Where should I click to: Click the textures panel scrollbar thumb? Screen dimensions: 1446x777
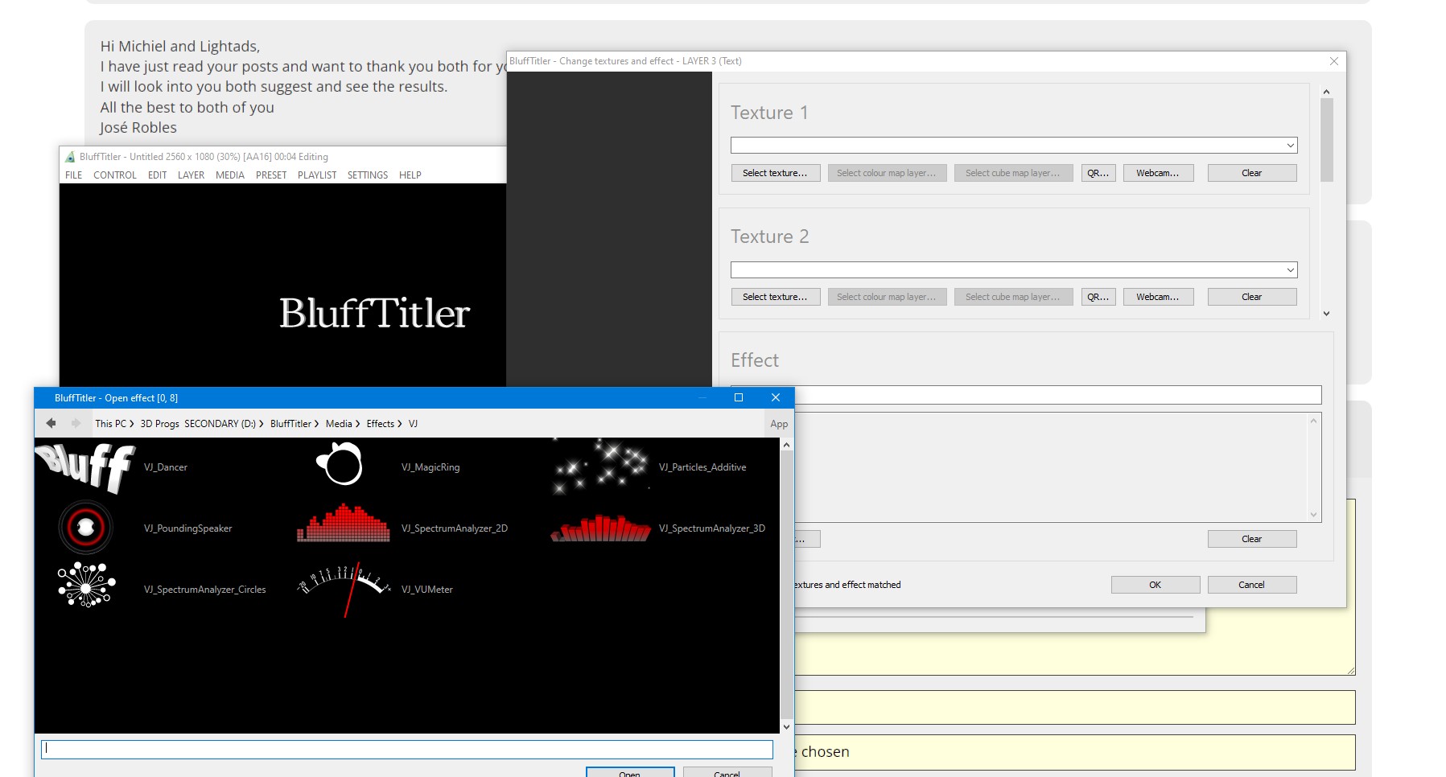click(x=1326, y=140)
